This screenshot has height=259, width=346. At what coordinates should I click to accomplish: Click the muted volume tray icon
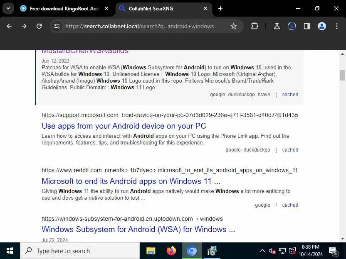coord(272,251)
